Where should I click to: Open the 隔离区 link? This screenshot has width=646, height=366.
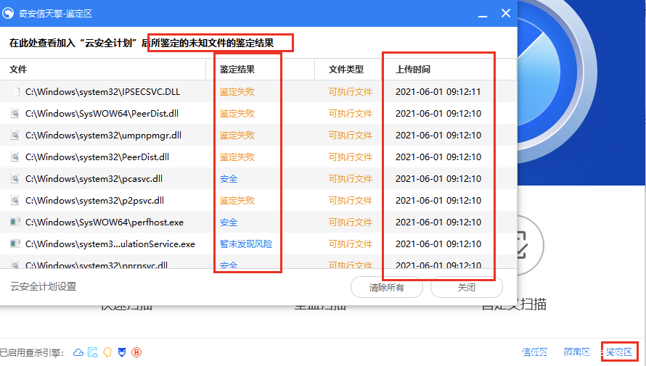[x=576, y=352]
